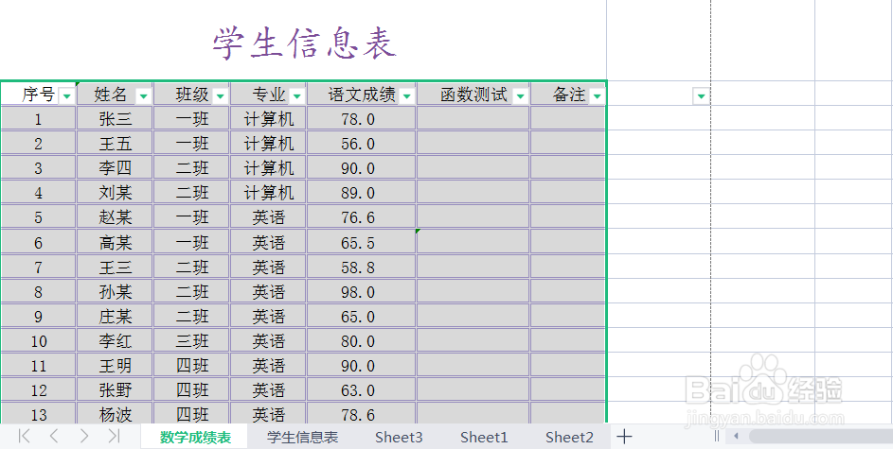Open the filter dropdown for 语文成绩 column
The width and height of the screenshot is (893, 449).
click(x=406, y=96)
